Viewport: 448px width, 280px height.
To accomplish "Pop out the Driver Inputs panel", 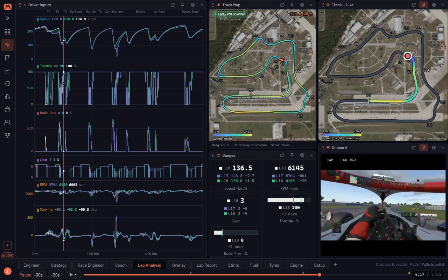I will click(x=173, y=5).
